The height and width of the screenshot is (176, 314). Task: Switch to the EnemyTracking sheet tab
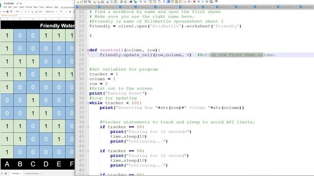click(33, 174)
